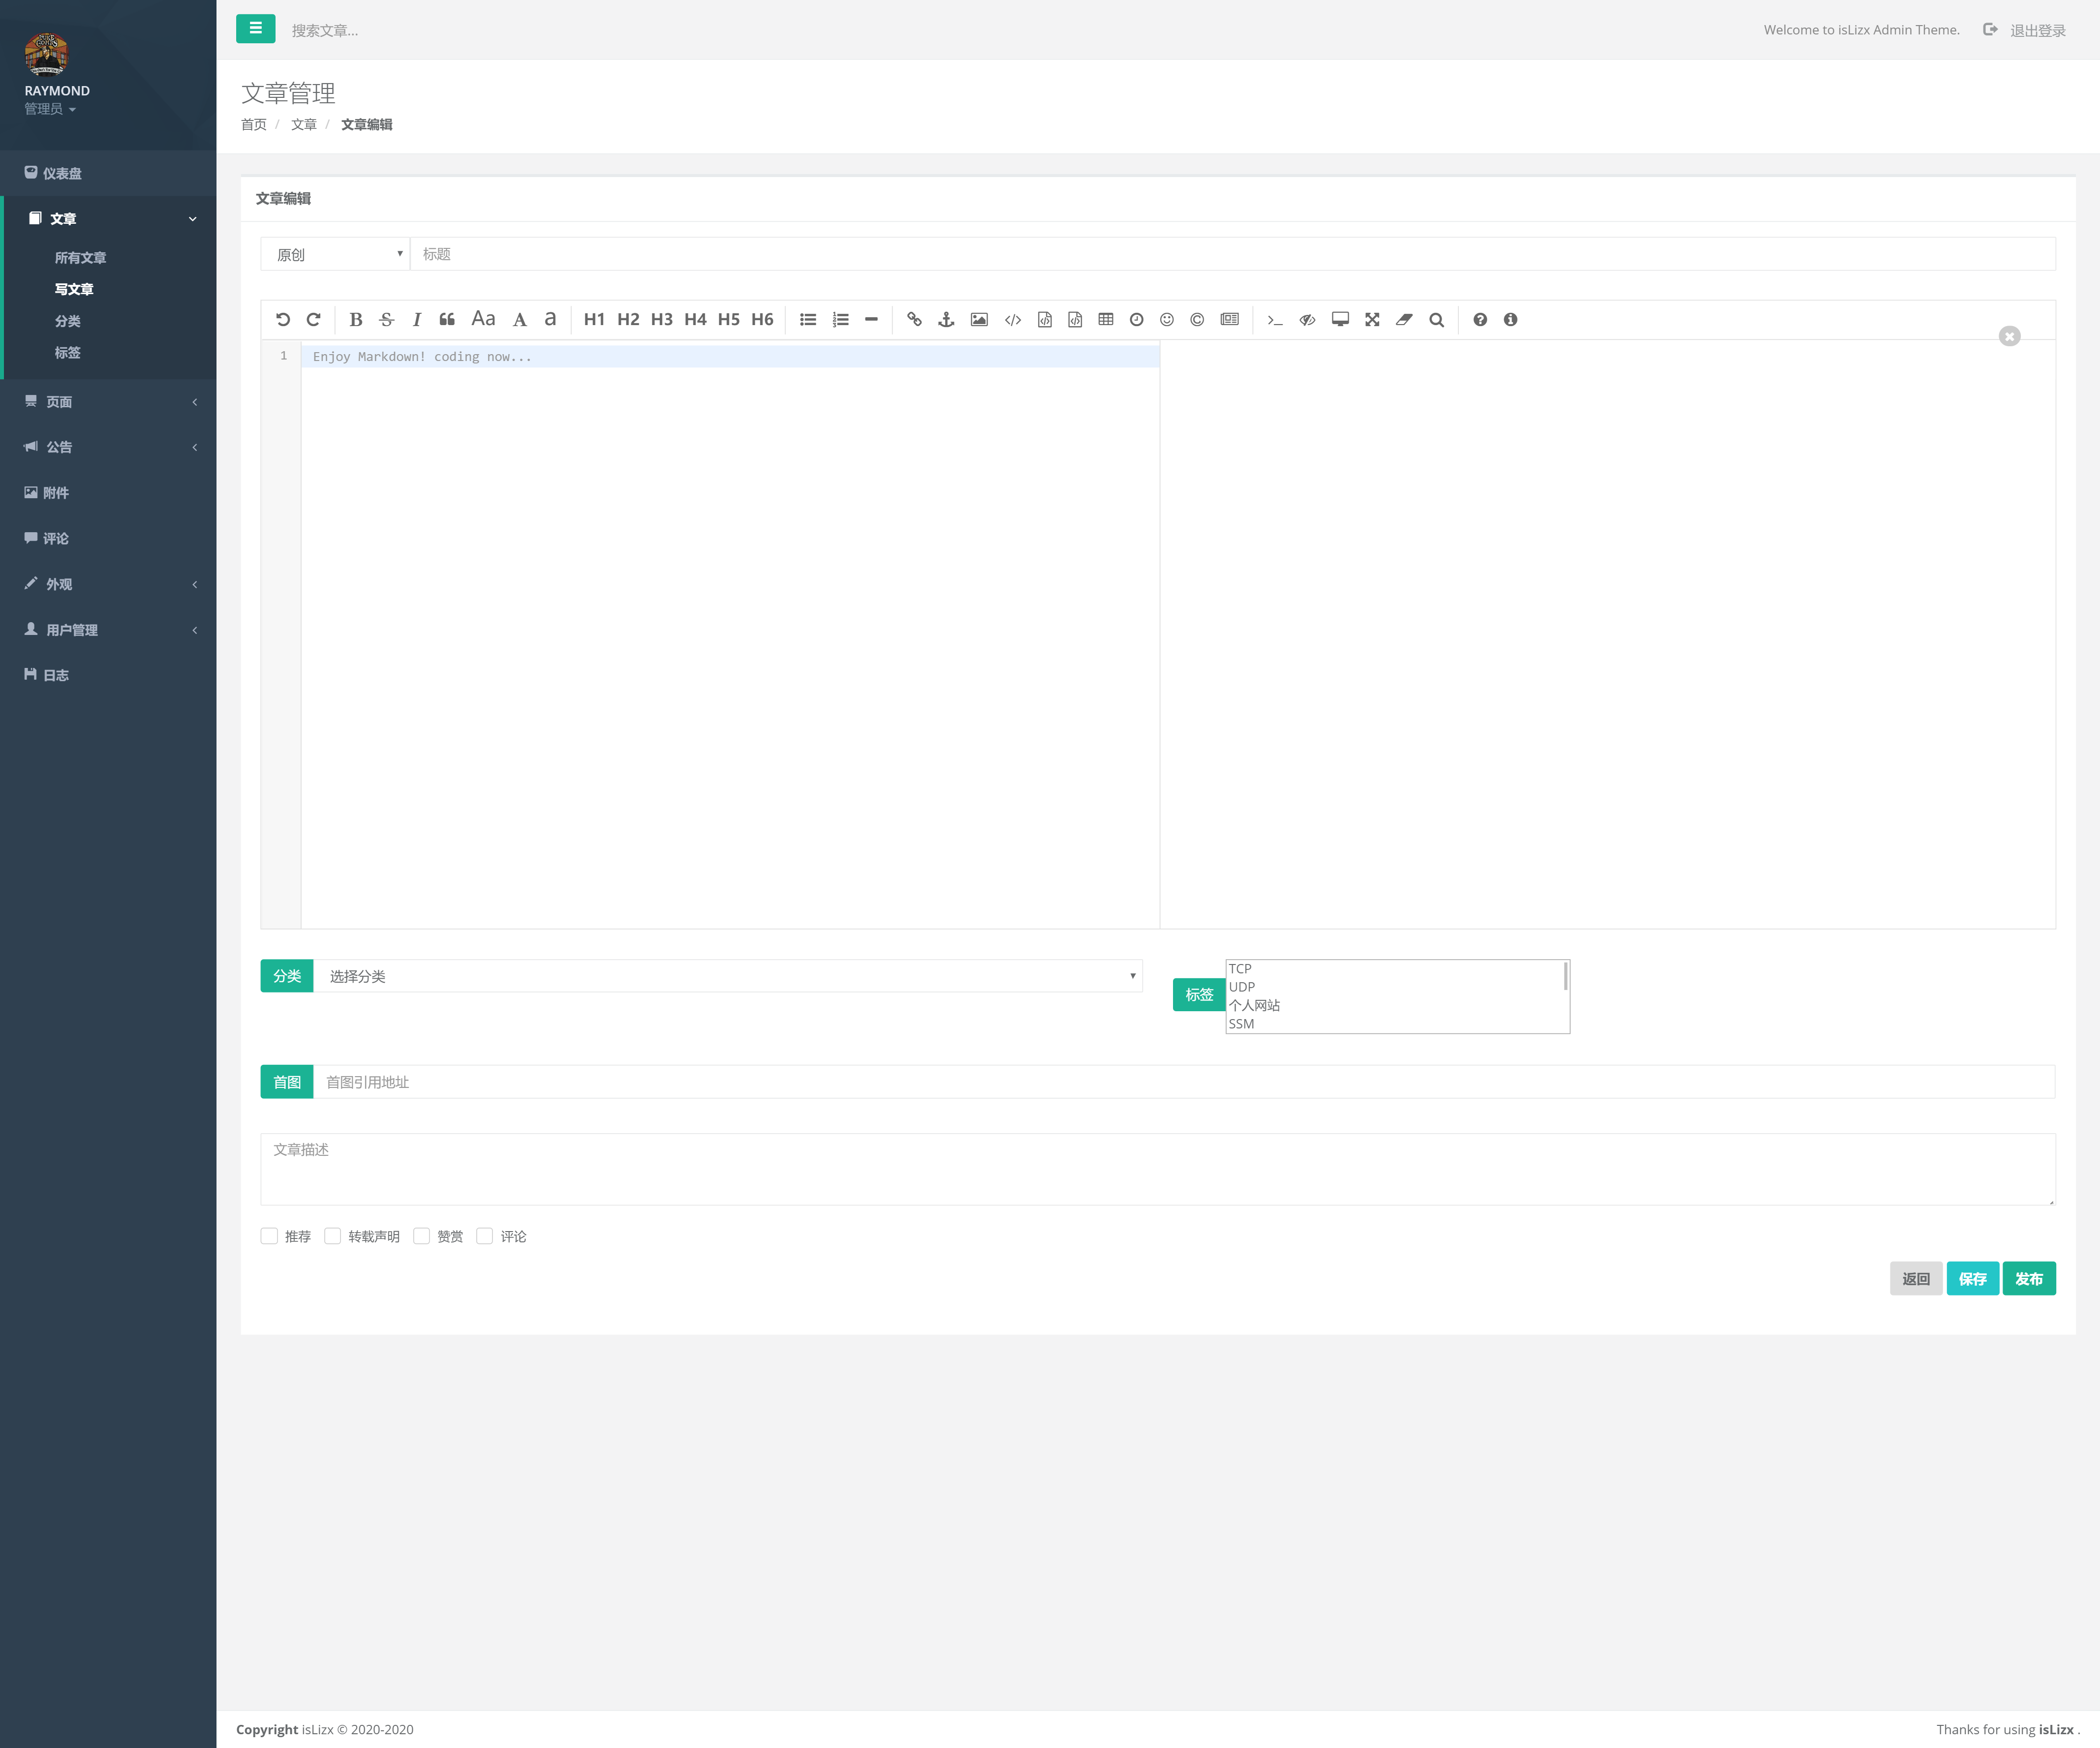Toggle the 赞赏 checkbox
Viewport: 2100px width, 1748px height.
click(x=422, y=1236)
